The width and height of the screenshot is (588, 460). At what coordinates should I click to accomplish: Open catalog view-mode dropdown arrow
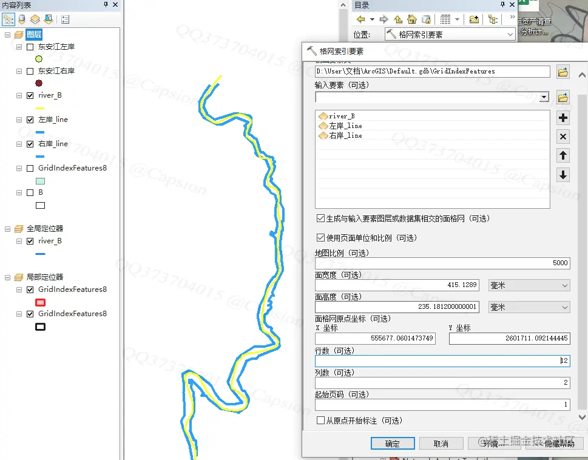(x=457, y=19)
